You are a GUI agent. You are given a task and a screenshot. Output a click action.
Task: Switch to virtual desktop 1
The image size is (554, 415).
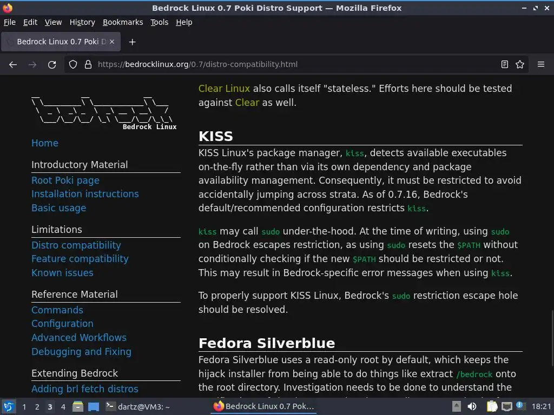(x=24, y=407)
